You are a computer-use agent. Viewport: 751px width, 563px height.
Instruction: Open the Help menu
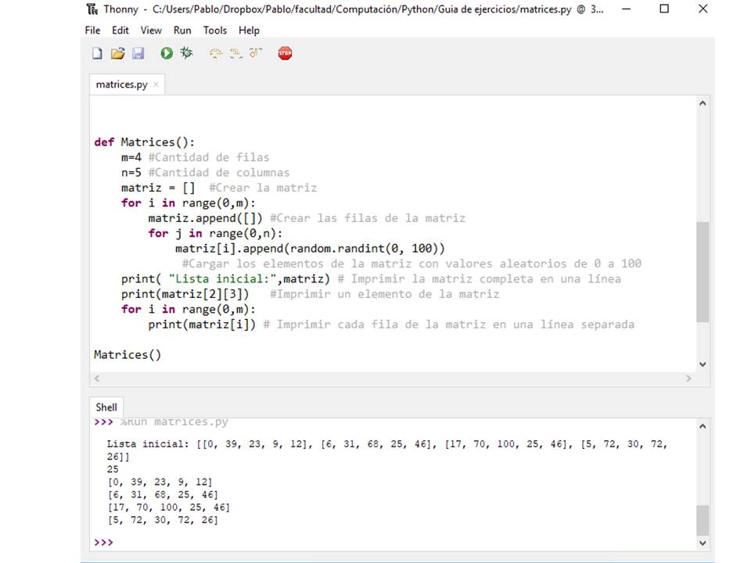(x=248, y=30)
